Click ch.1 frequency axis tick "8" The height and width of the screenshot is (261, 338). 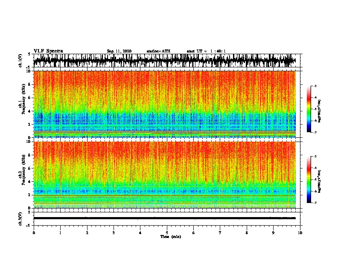point(30,84)
